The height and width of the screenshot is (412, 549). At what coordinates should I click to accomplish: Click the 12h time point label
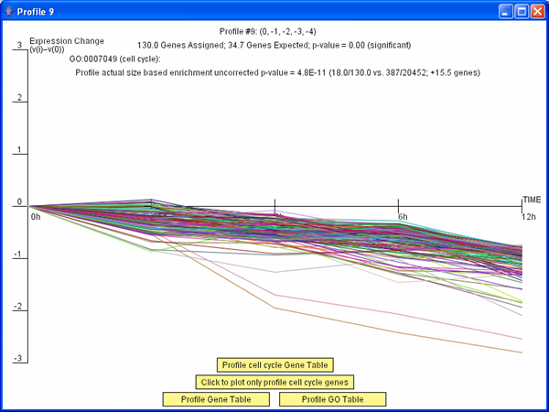(529, 217)
